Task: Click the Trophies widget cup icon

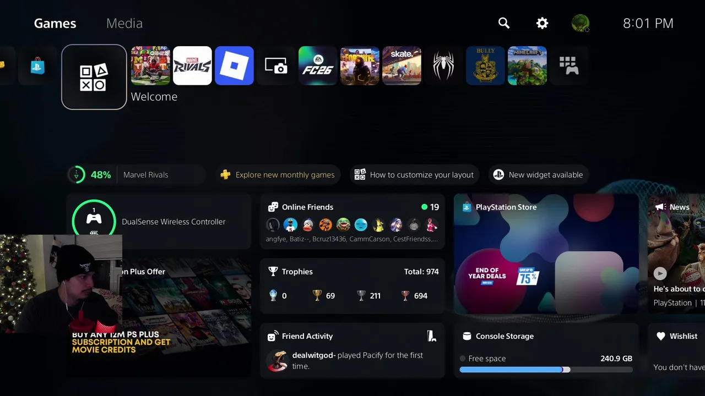Action: tap(273, 272)
